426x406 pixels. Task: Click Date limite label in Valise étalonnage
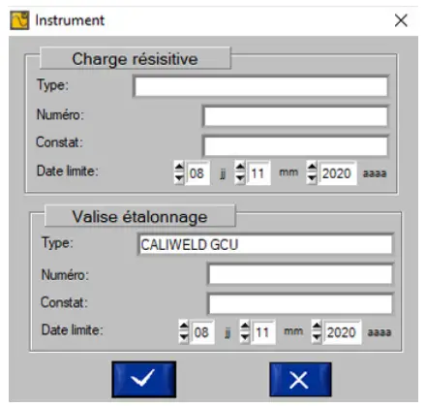tap(72, 329)
